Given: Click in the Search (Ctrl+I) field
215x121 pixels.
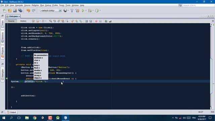Looking at the screenshot, I should click(198, 5).
